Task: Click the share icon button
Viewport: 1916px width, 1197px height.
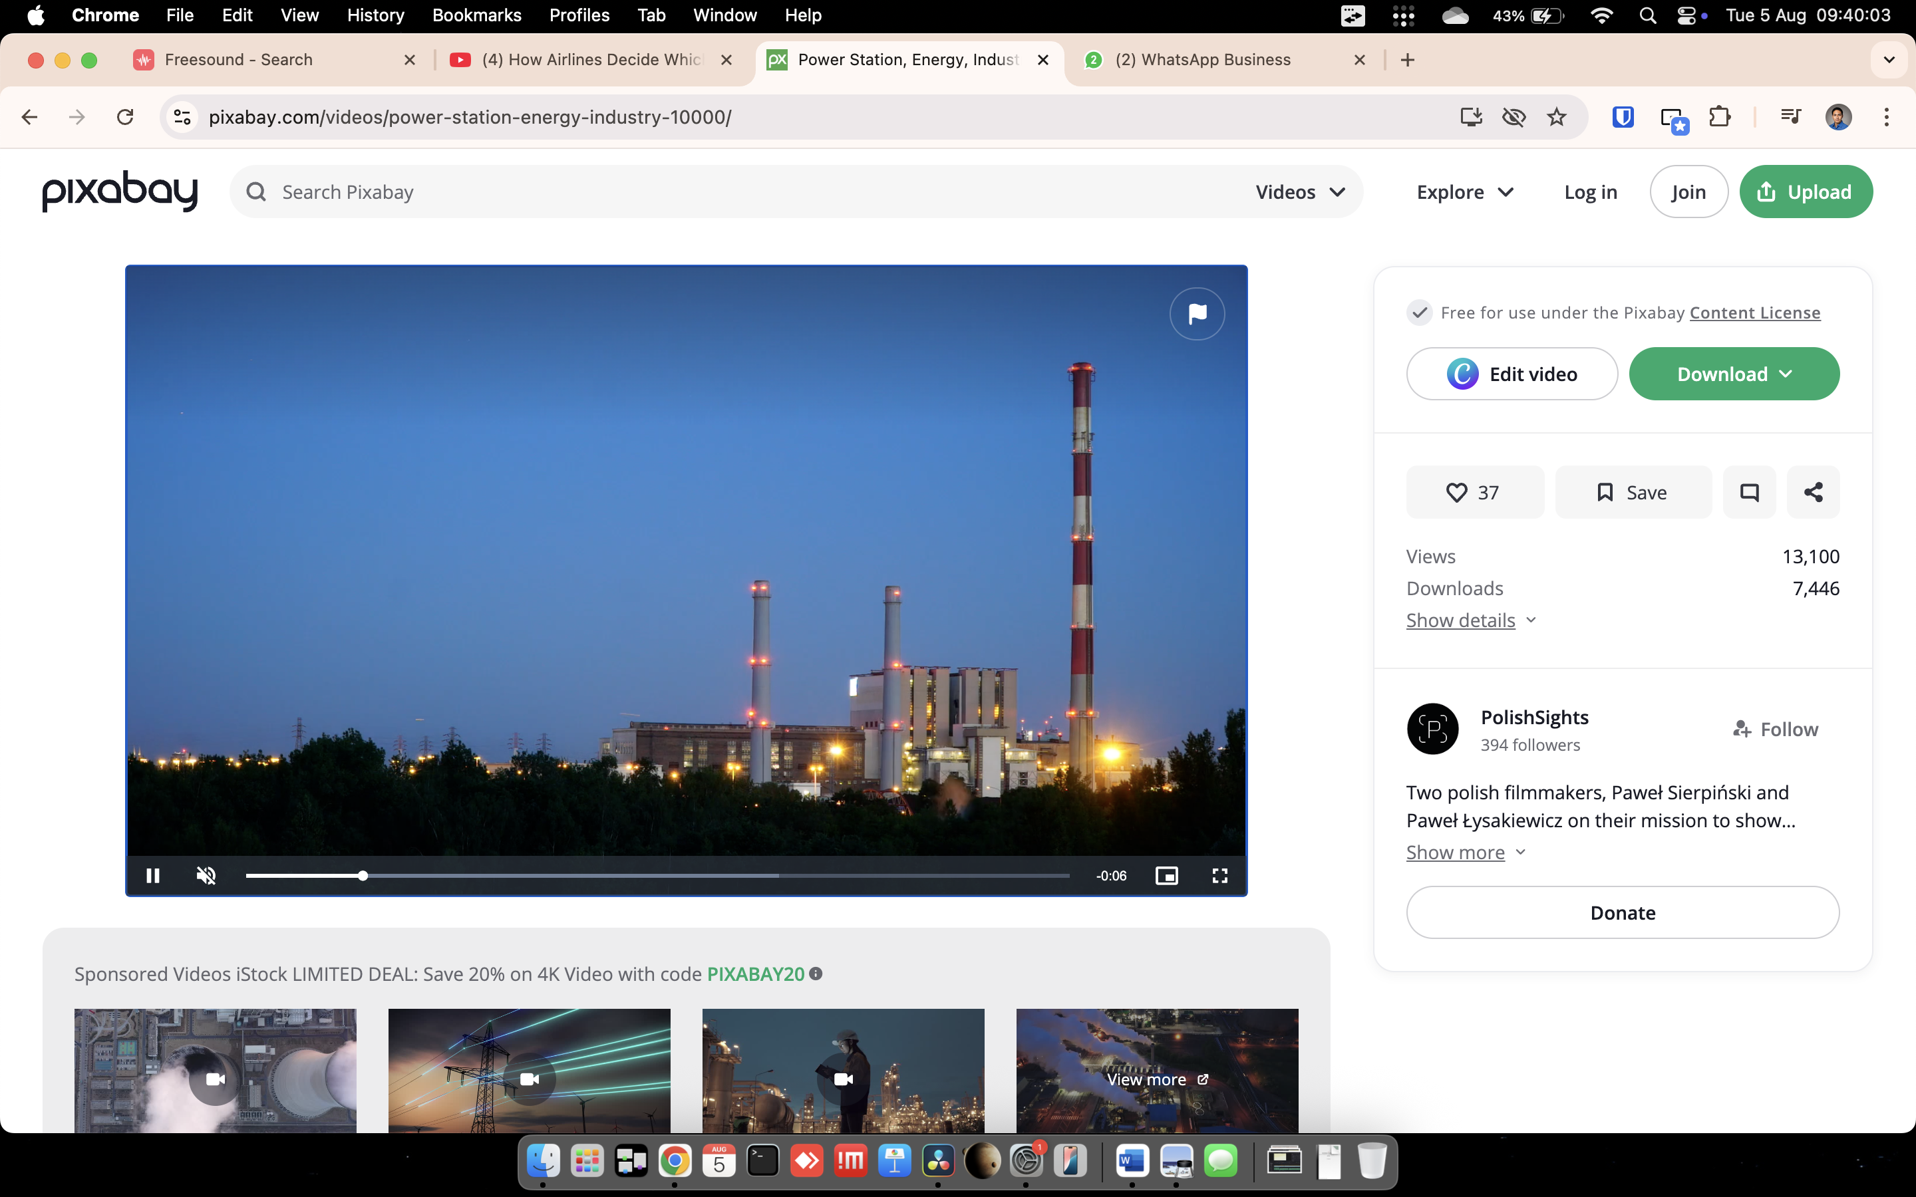Action: coord(1812,492)
